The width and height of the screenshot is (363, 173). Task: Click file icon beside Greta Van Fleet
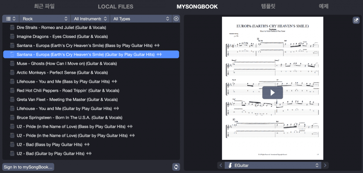click(12, 100)
